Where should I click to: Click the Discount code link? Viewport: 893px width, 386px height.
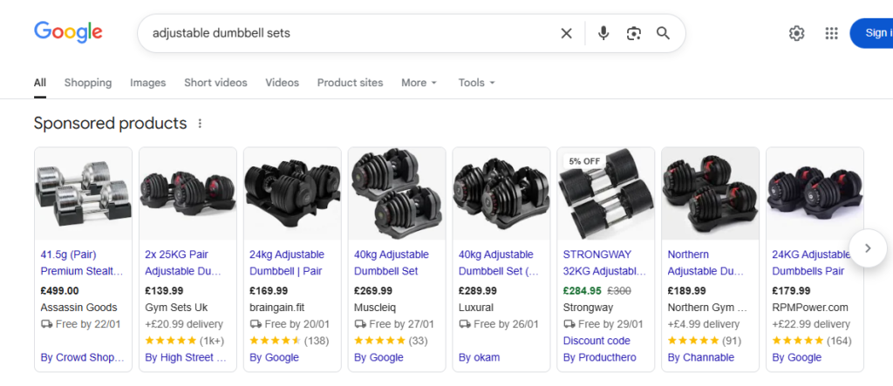point(596,341)
